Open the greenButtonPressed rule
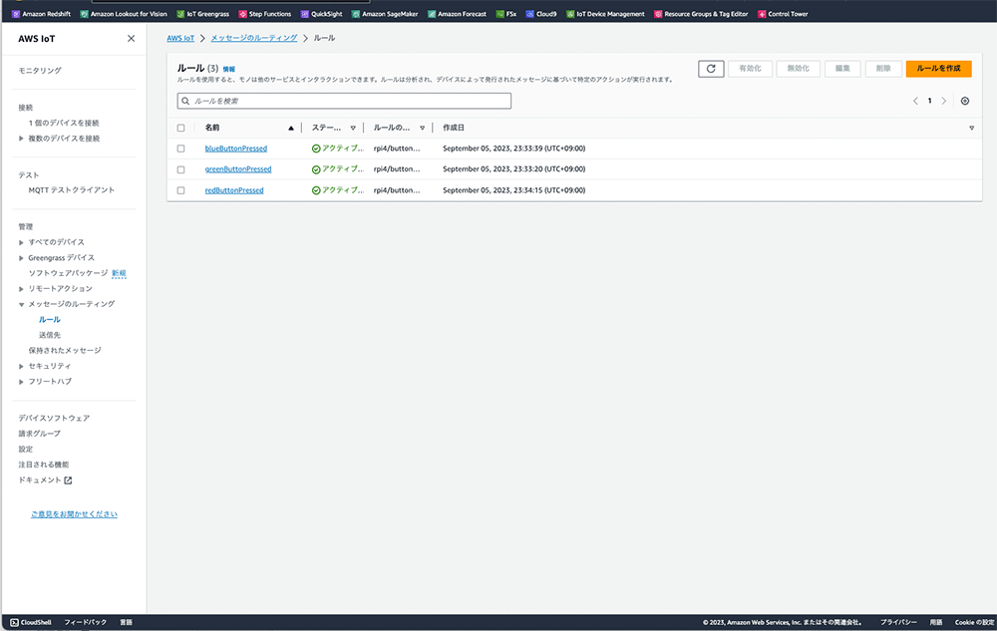The height and width of the screenshot is (631, 997). coord(238,169)
